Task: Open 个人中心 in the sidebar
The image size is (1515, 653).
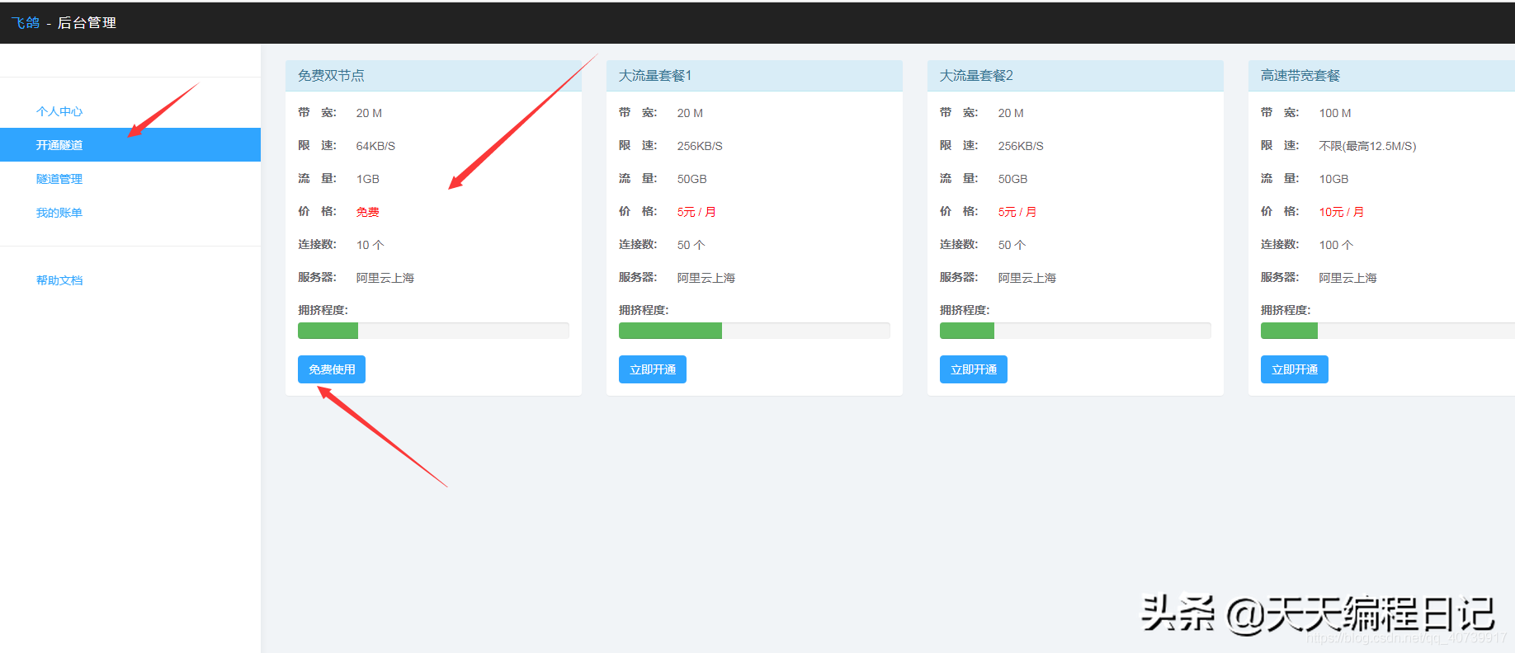Action: coord(59,111)
